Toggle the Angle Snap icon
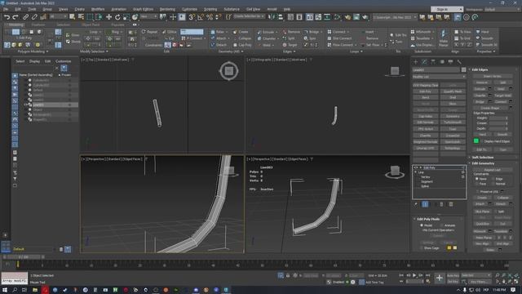Viewport: 522px width, 294px height. [x=201, y=17]
